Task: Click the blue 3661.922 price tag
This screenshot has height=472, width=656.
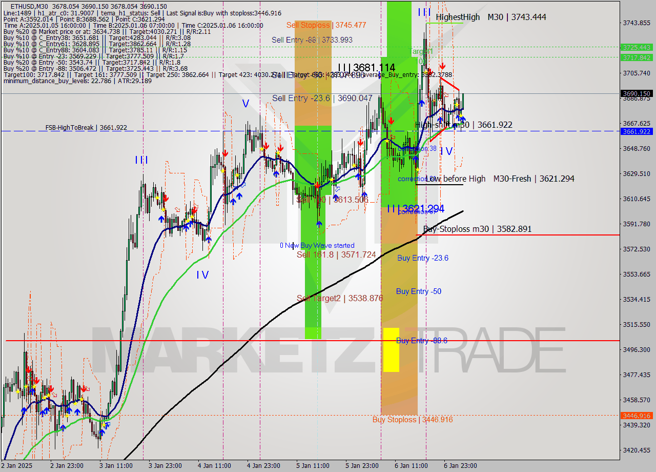Action: pyautogui.click(x=636, y=131)
